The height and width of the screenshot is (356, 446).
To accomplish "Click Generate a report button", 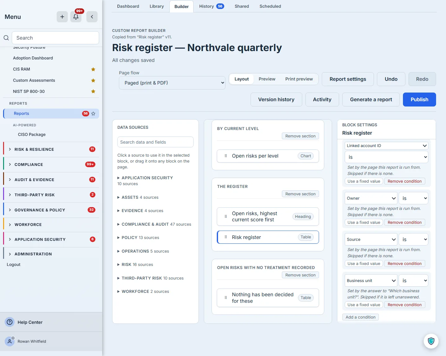I will (x=371, y=100).
